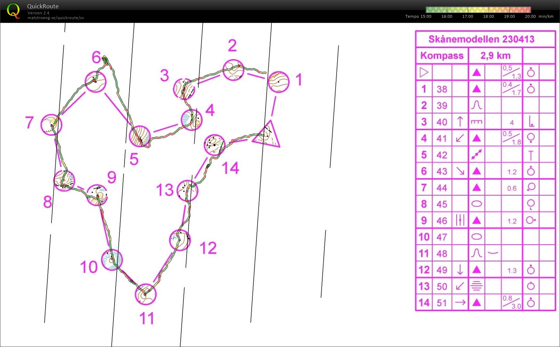Click the stone wall symbol in row 5
Viewport: 560px width, 347px height.
click(x=476, y=155)
